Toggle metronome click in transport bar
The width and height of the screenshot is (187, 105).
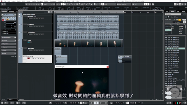(168, 103)
